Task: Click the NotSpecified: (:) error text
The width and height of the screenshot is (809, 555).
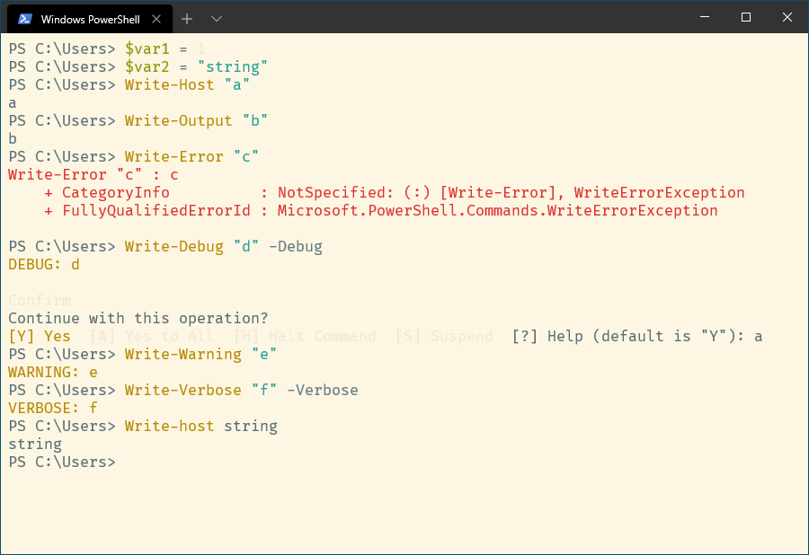Action: click(354, 193)
